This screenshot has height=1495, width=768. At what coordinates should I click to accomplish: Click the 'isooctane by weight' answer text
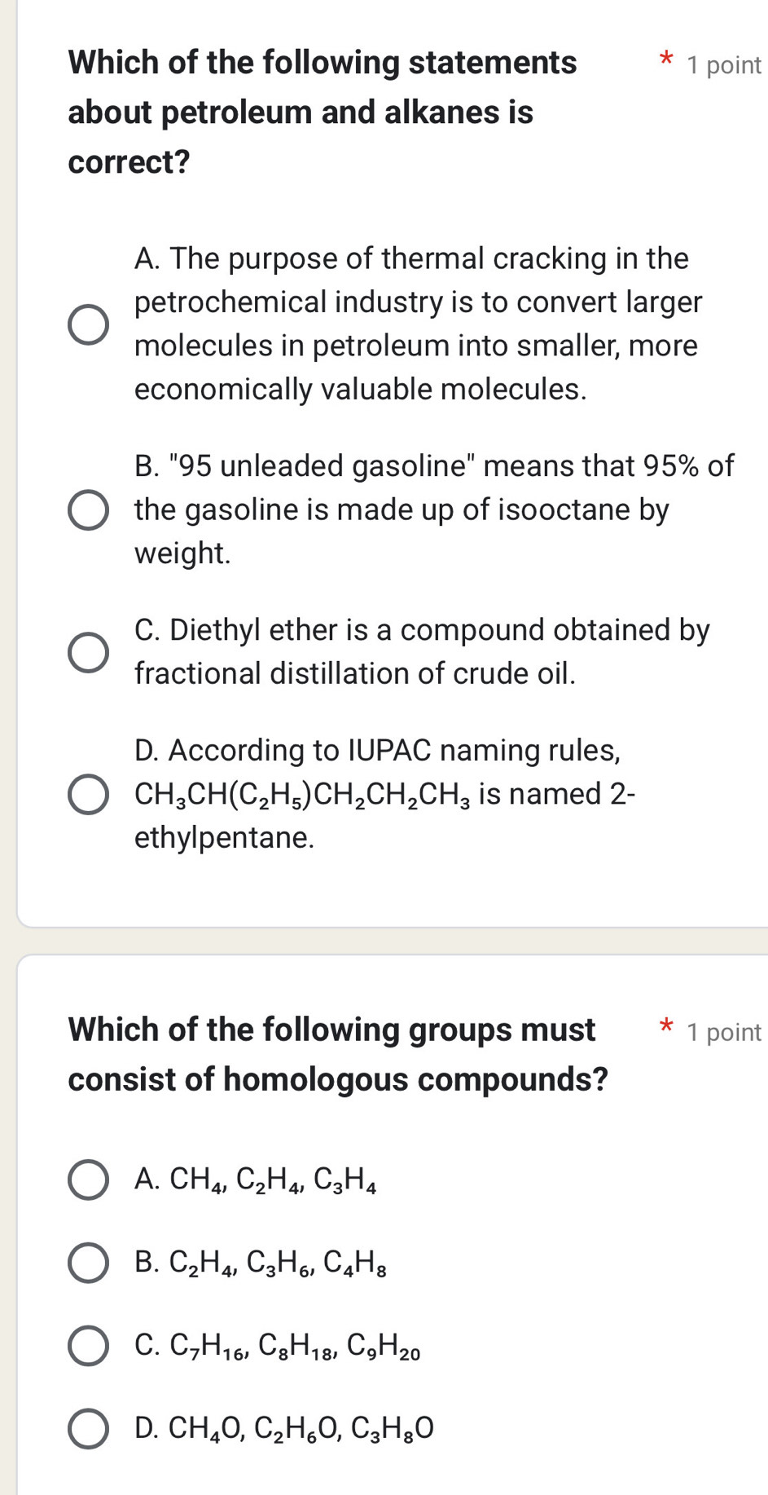pos(402,510)
